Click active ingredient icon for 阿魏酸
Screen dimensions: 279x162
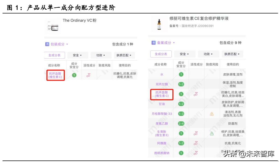(196, 143)
